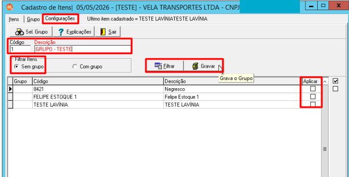This screenshot has width=349, height=177.
Task: Click the G5 application icon in title bar
Action: tap(10, 7)
